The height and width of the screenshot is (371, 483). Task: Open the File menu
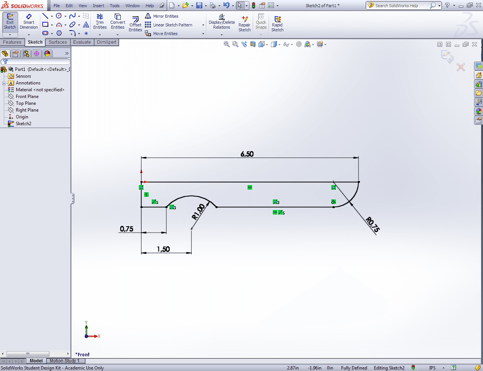(57, 6)
